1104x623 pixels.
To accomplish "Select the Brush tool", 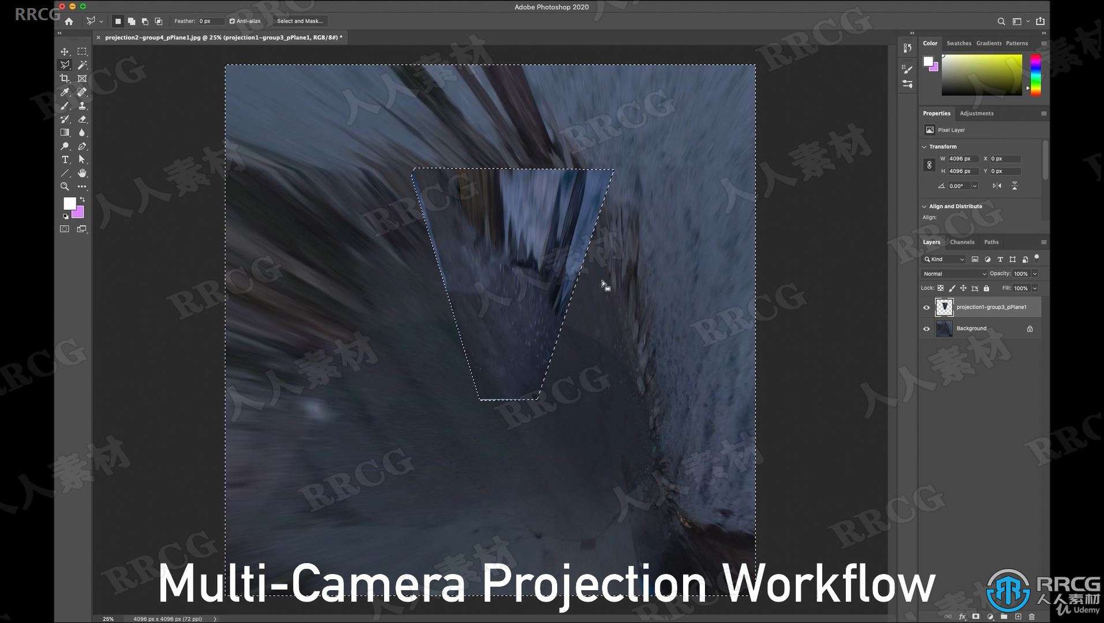I will coord(65,106).
